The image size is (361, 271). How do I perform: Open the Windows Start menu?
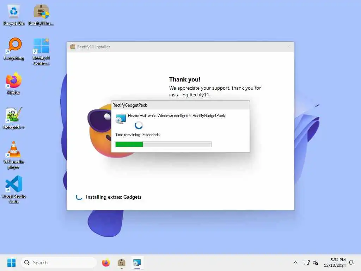tap(11, 263)
